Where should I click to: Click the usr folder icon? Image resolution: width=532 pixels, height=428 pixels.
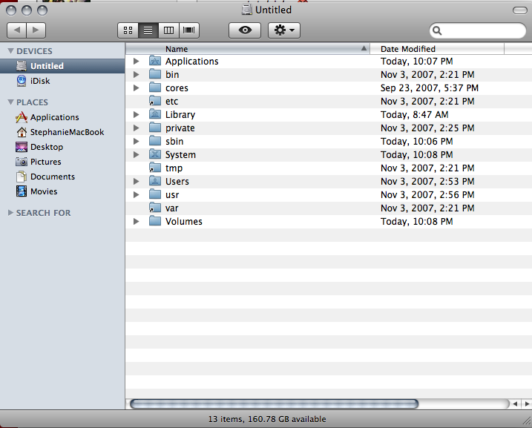click(x=155, y=194)
